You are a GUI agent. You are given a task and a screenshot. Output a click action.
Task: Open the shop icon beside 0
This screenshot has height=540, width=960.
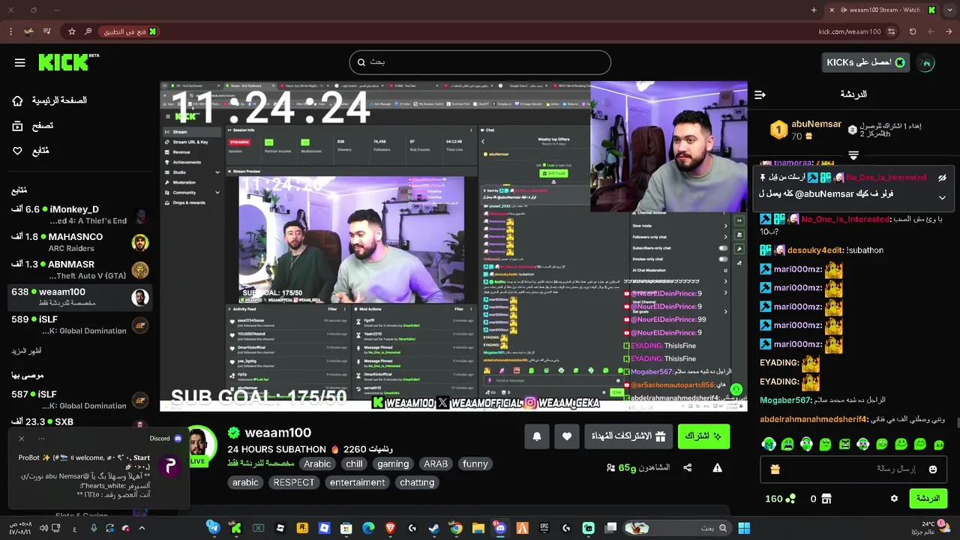click(826, 499)
